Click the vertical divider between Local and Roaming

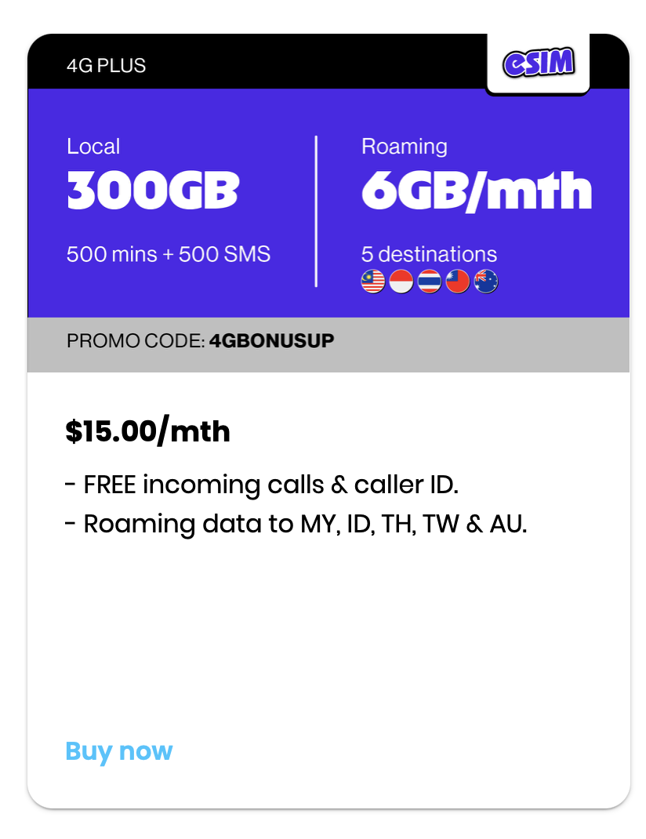[x=316, y=212]
